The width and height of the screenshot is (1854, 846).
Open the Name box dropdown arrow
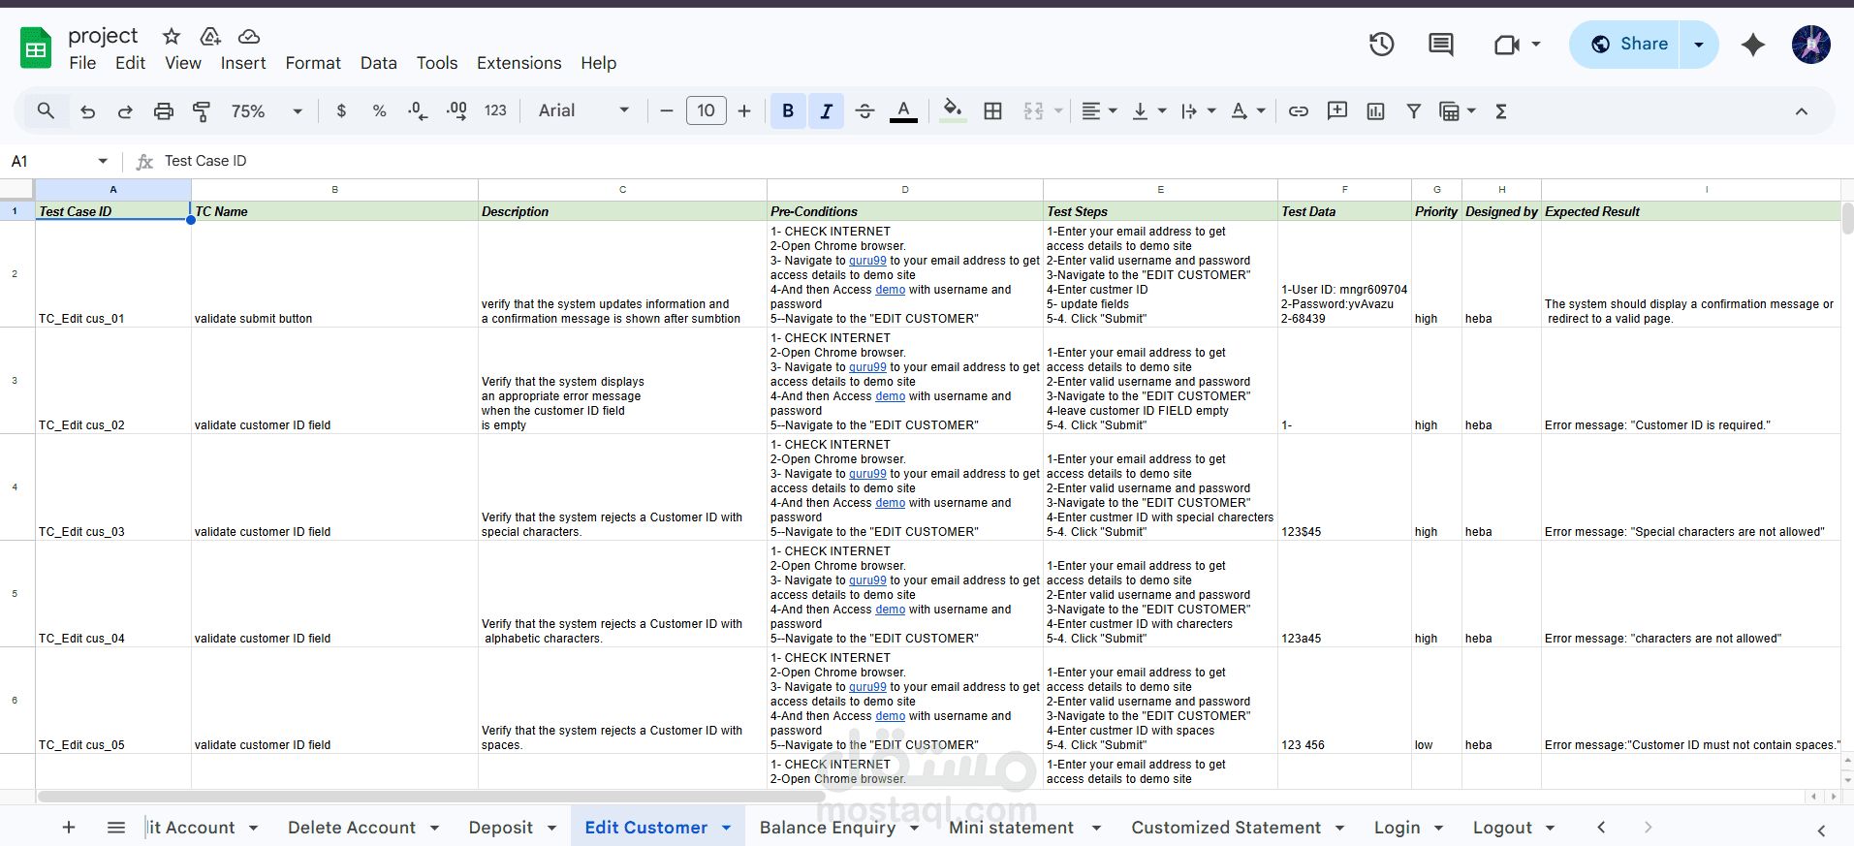103,161
